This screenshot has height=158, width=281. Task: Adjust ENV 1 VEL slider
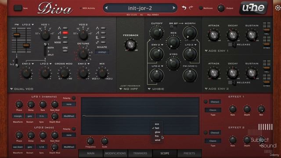point(267,30)
